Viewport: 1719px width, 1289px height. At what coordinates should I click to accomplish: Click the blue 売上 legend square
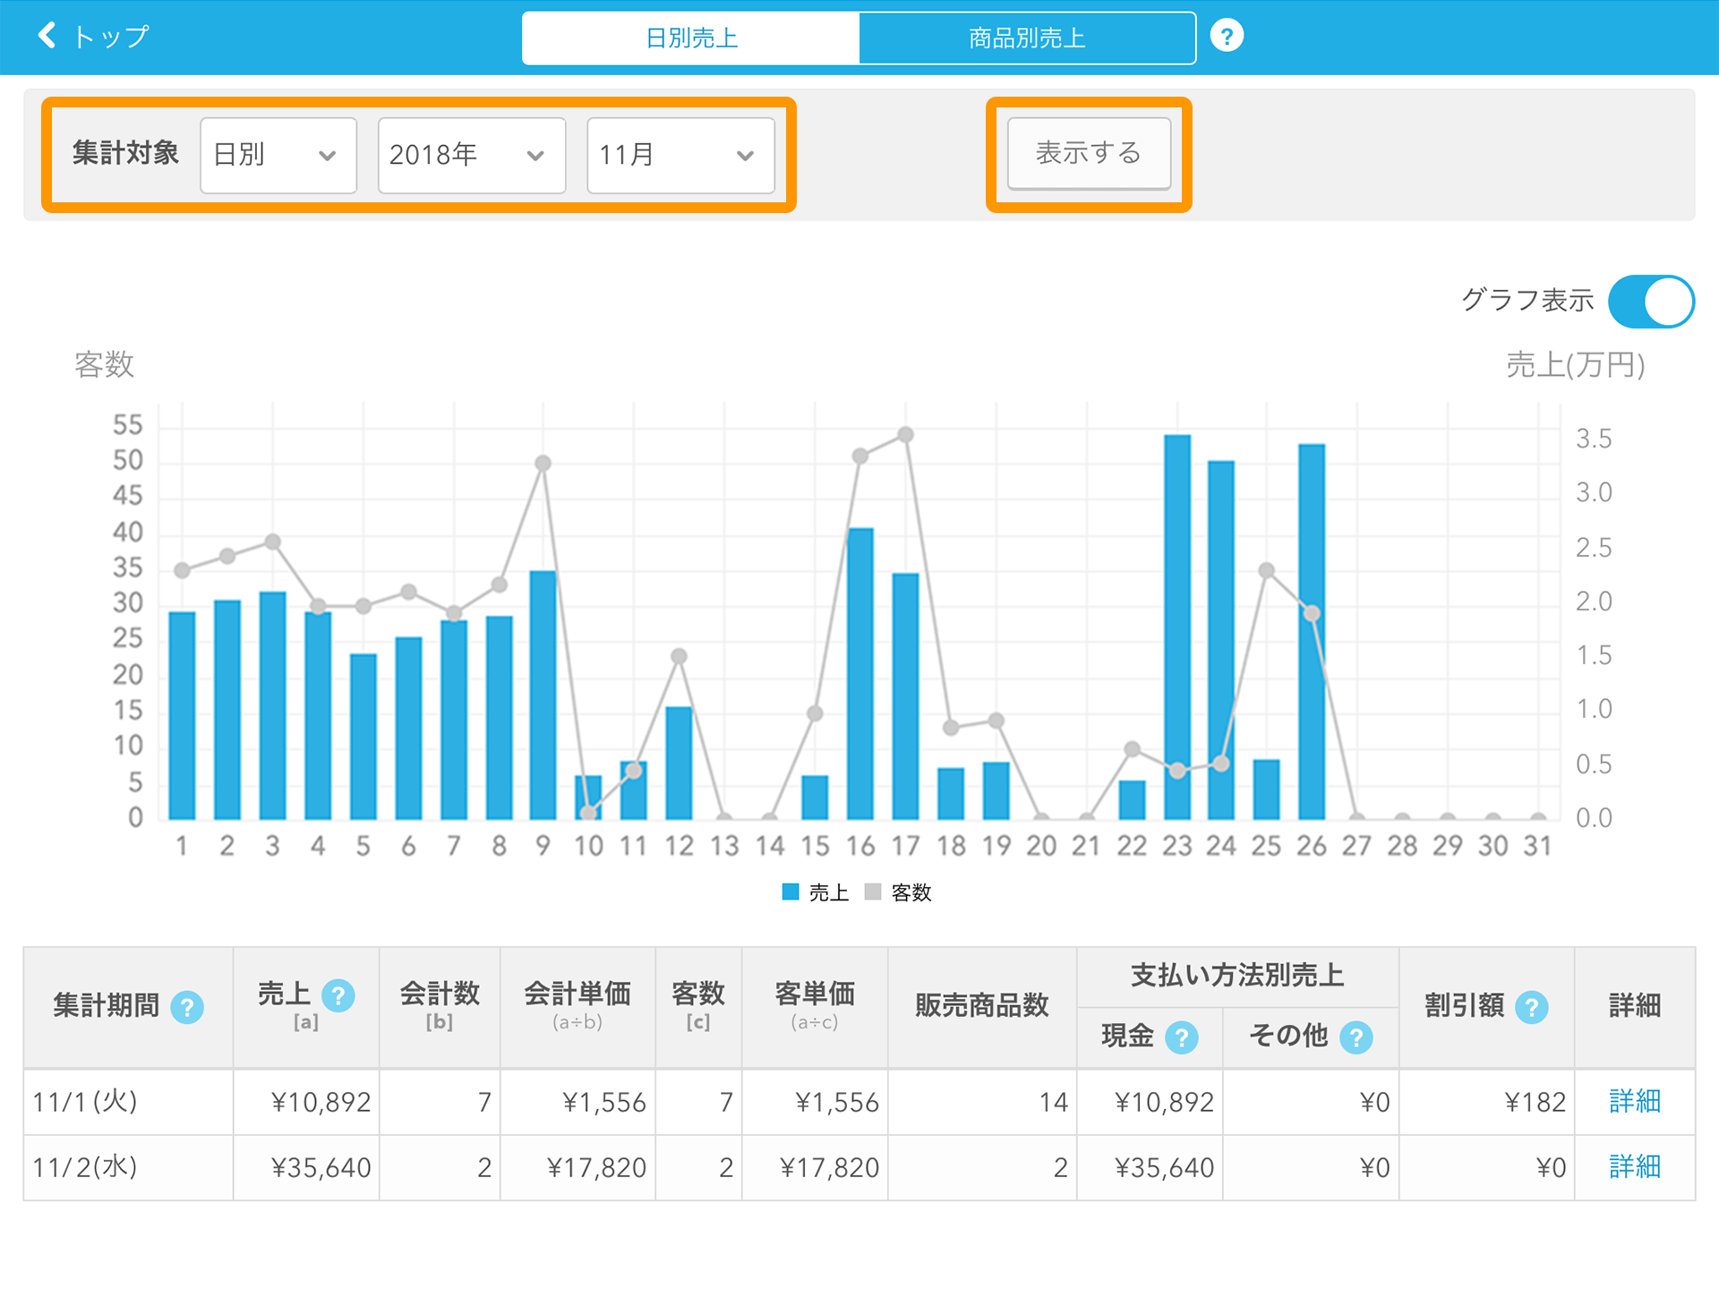tap(791, 892)
